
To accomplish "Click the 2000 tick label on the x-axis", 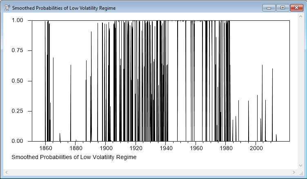I will (256, 148).
